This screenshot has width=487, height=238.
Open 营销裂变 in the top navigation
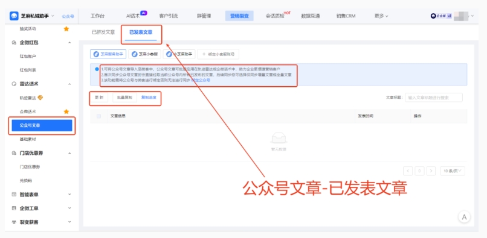[x=239, y=16]
